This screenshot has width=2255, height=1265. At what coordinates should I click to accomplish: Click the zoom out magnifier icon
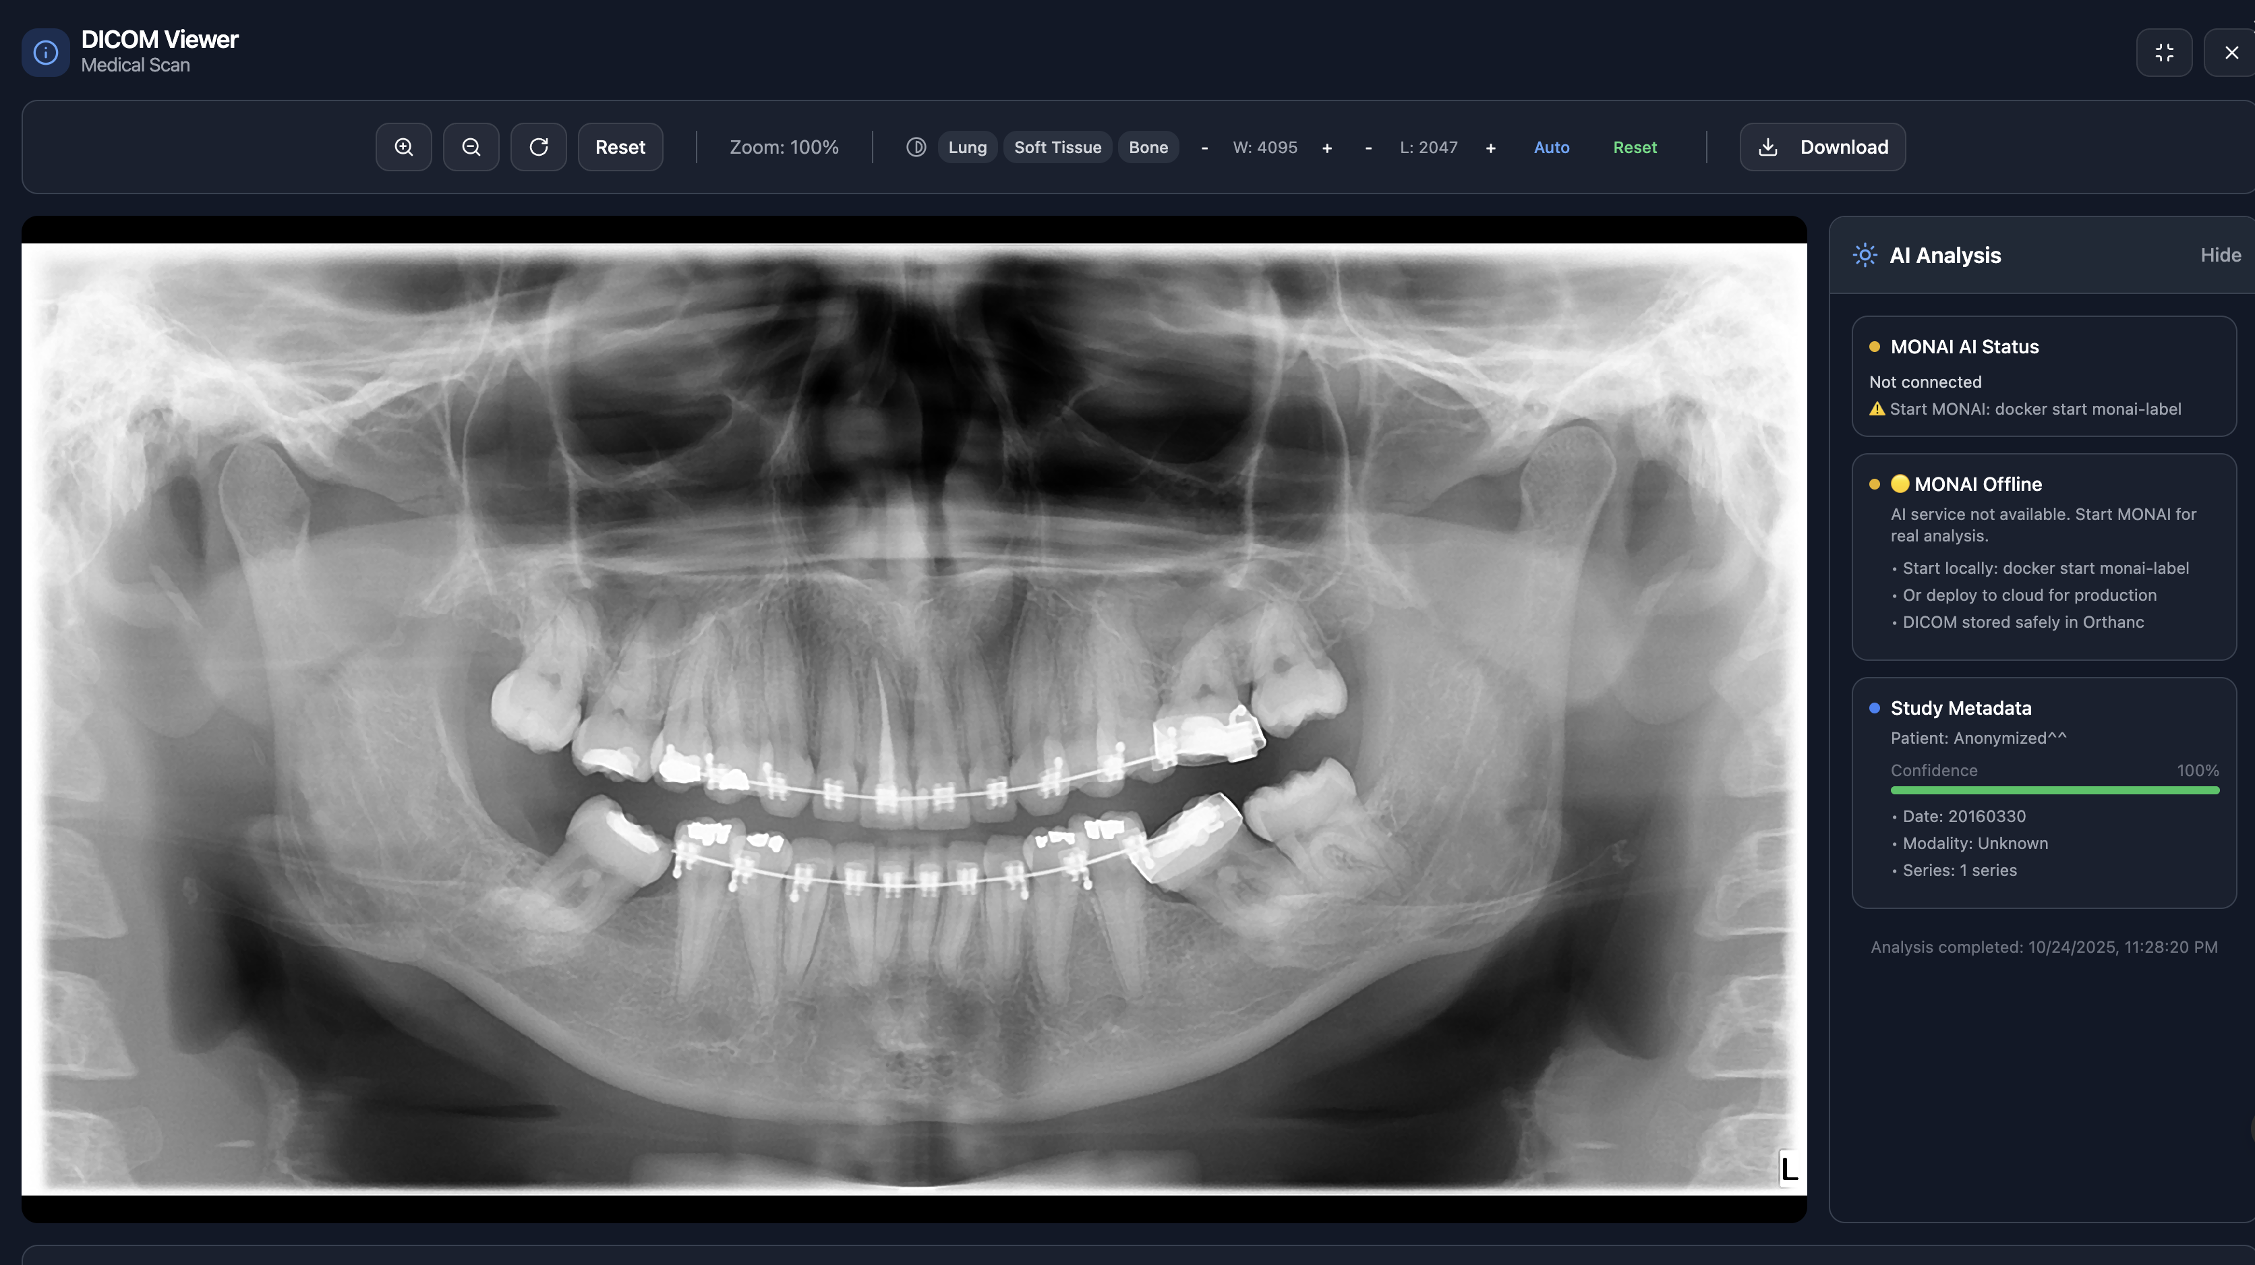click(x=471, y=147)
